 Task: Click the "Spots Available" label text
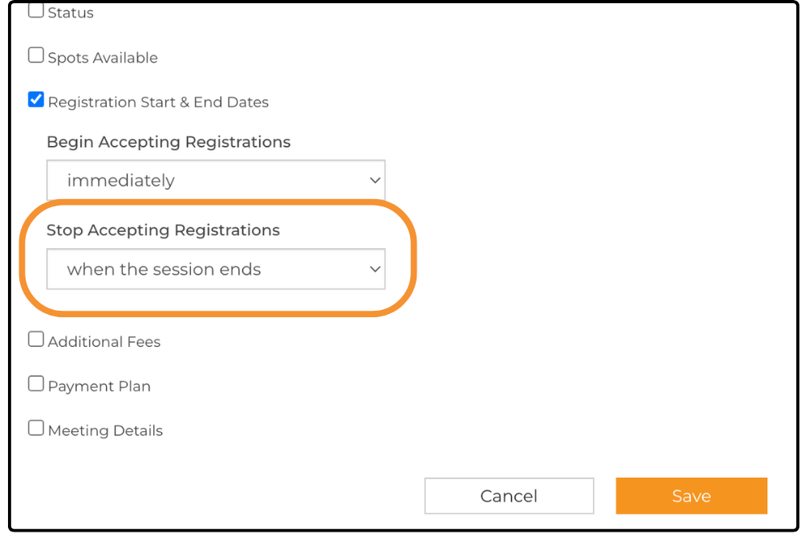[103, 58]
